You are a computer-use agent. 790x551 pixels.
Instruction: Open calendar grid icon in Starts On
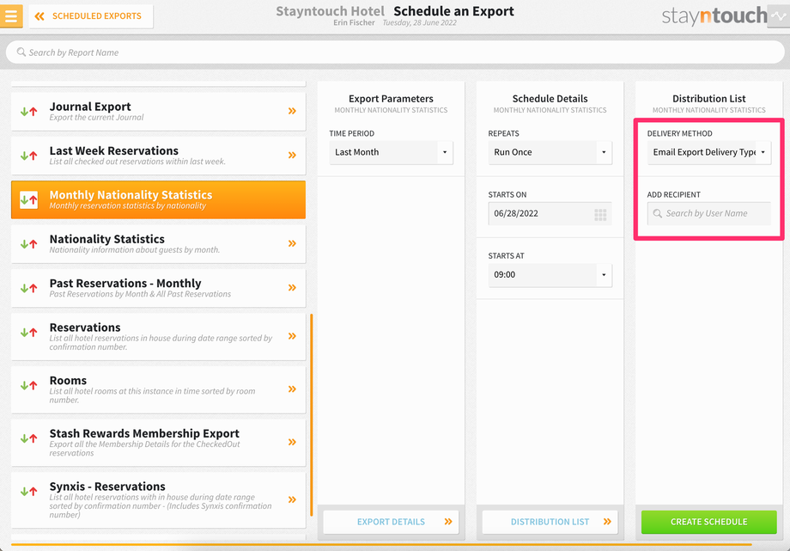point(600,214)
